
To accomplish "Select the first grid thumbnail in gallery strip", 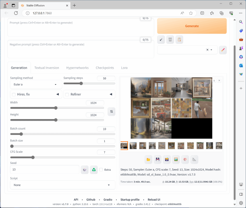I will 124,146.
